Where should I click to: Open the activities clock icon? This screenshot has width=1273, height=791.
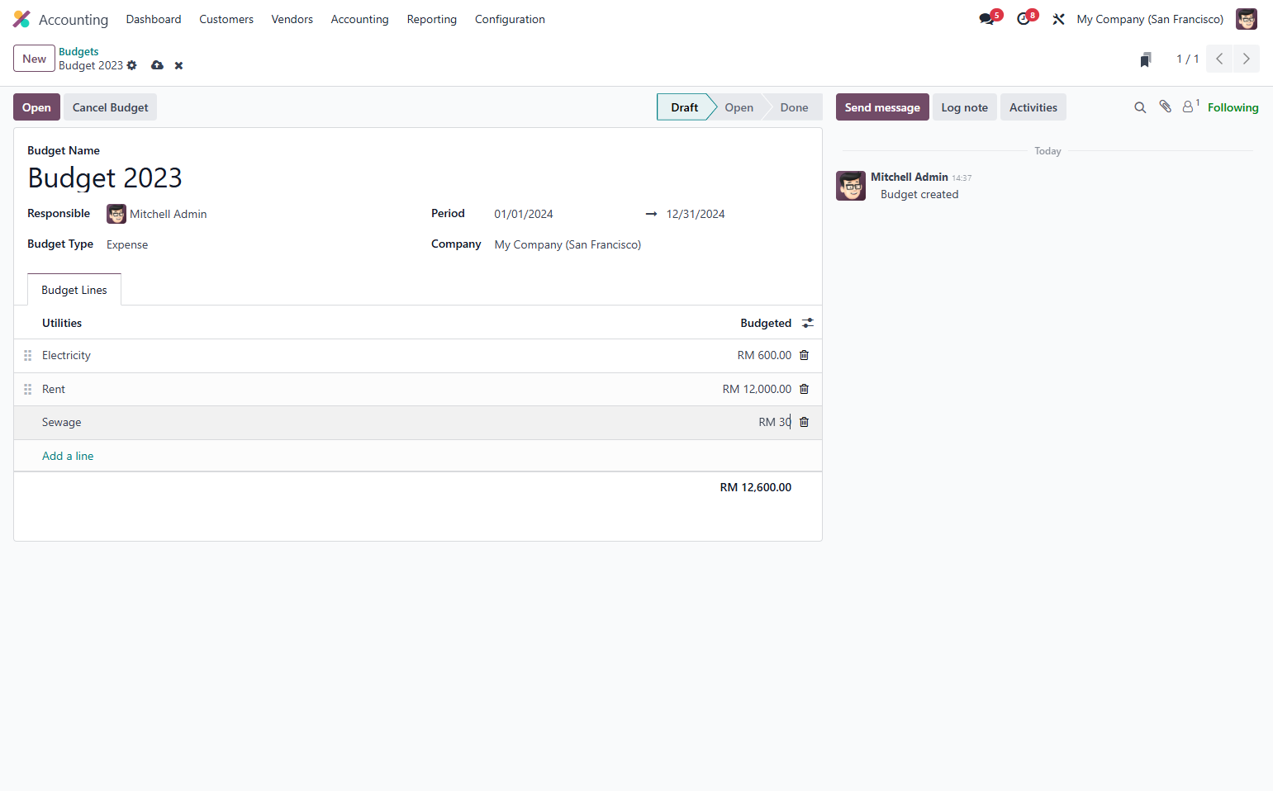click(x=1024, y=19)
